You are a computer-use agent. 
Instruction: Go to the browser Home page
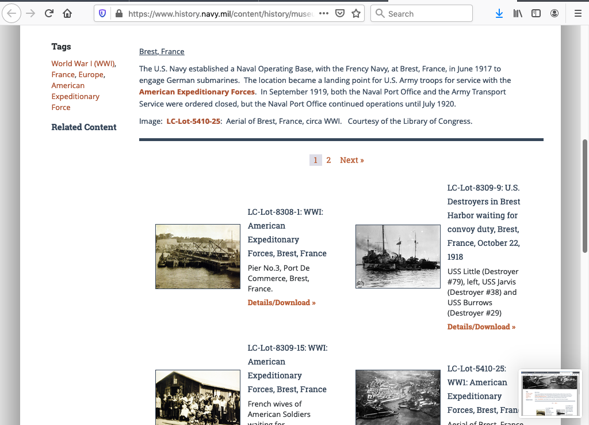(67, 13)
